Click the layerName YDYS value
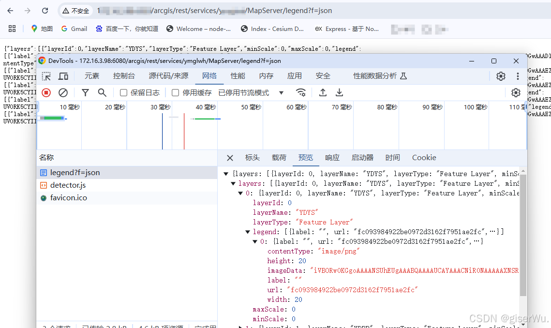The width and height of the screenshot is (551, 328). (x=307, y=213)
